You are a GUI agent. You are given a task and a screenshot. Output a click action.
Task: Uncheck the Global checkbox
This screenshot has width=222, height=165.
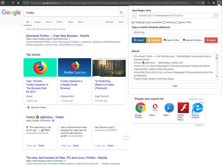click(133, 22)
